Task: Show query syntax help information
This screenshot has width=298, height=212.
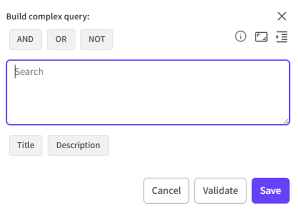Action: [x=240, y=37]
